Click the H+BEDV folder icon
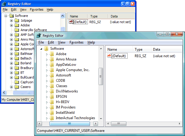This screenshot has height=136, width=185. coord(52,102)
